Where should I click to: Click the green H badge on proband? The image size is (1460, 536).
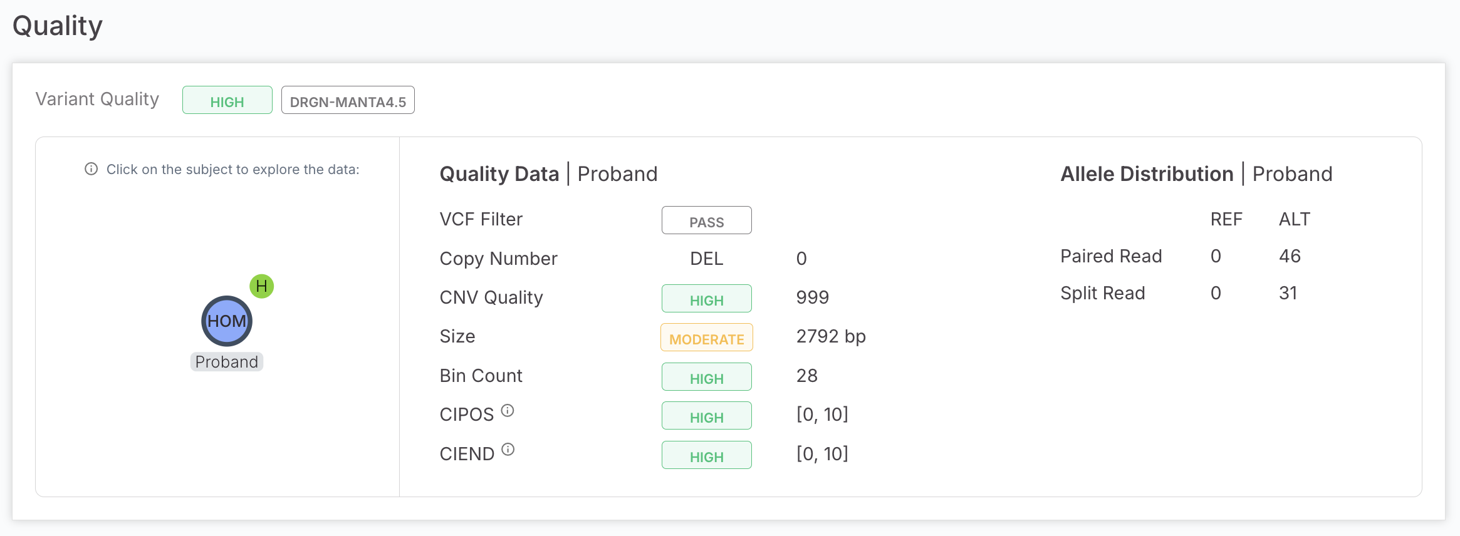(262, 286)
